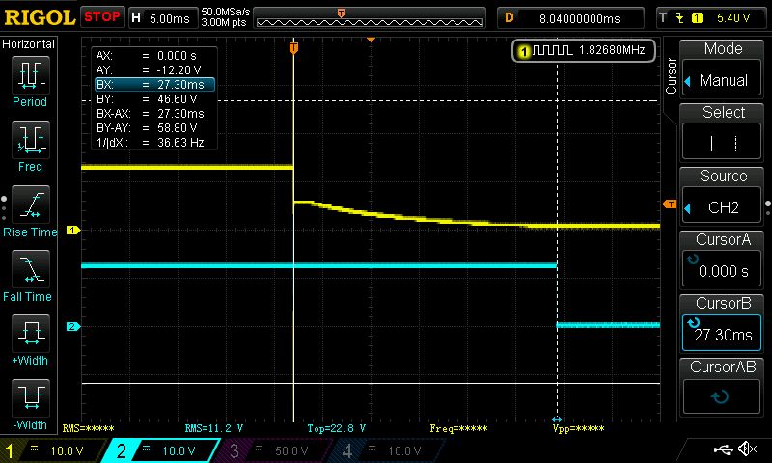This screenshot has width=772, height=463.
Task: Click the CursorAB rotate knob icon
Action: (x=719, y=396)
